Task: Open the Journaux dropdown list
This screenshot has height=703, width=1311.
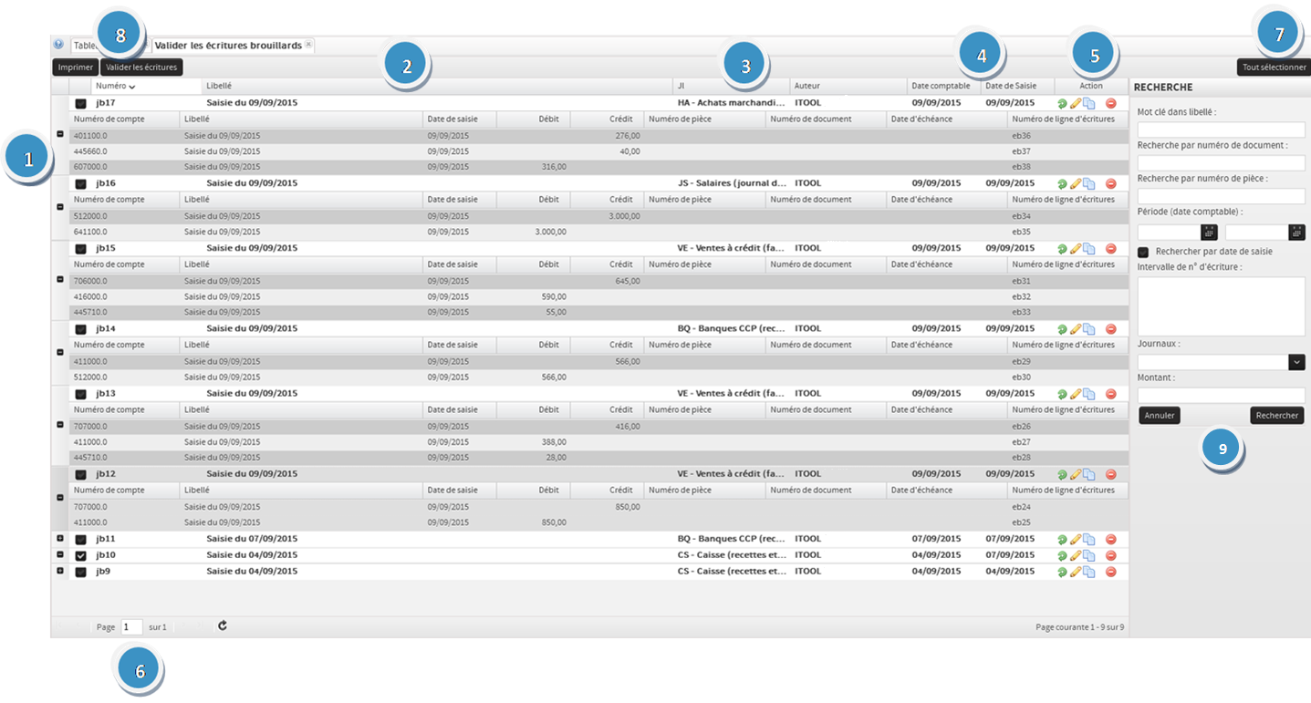Action: pos(1296,362)
